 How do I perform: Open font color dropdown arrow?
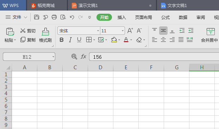pyautogui.click(x=131, y=40)
